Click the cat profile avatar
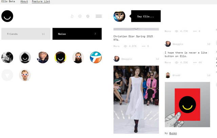Image resolution: width=217 pixels, height=138 pixels. coord(119,16)
